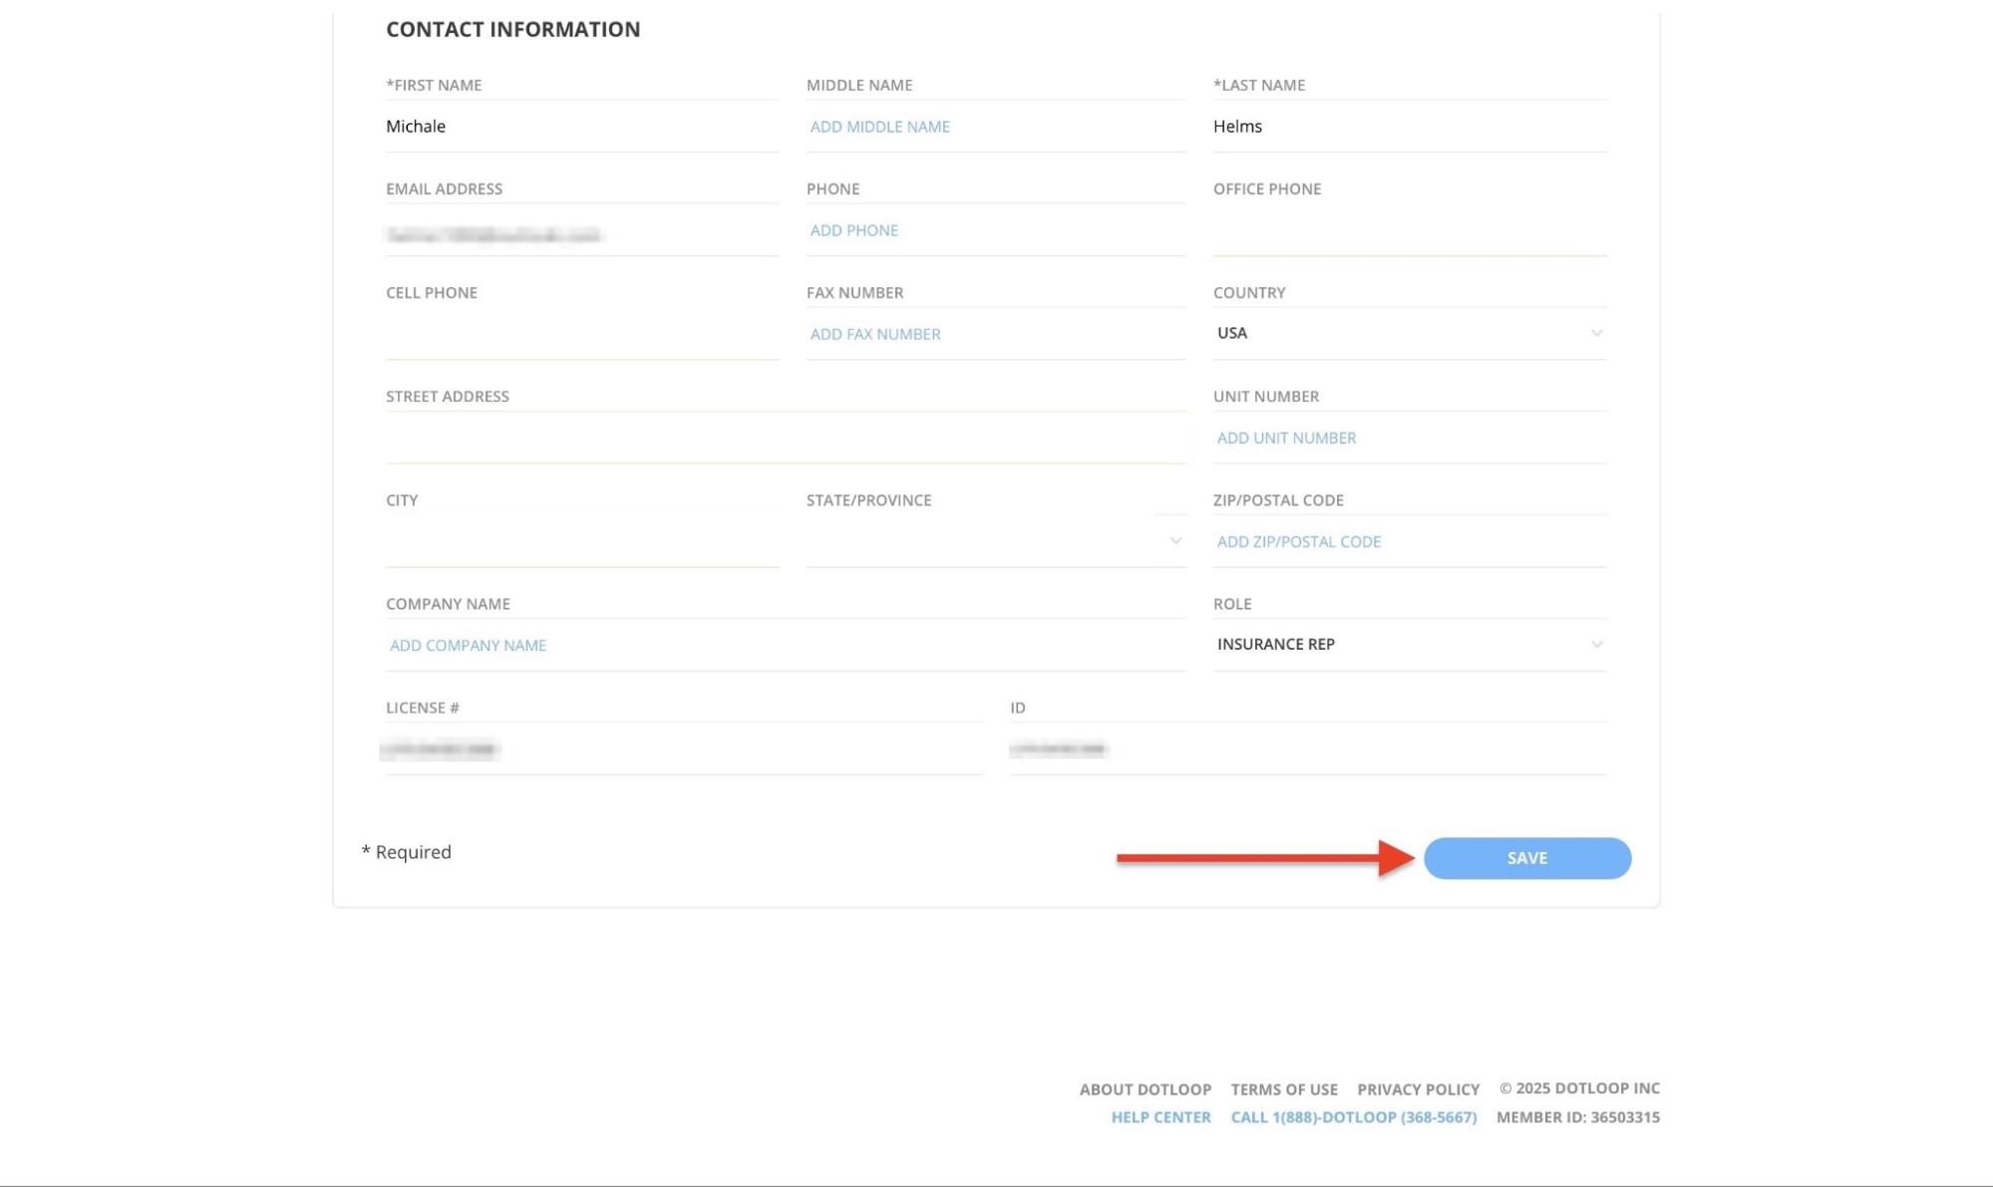The height and width of the screenshot is (1187, 1993).
Task: Open the About Dotloop footer link
Action: point(1145,1089)
